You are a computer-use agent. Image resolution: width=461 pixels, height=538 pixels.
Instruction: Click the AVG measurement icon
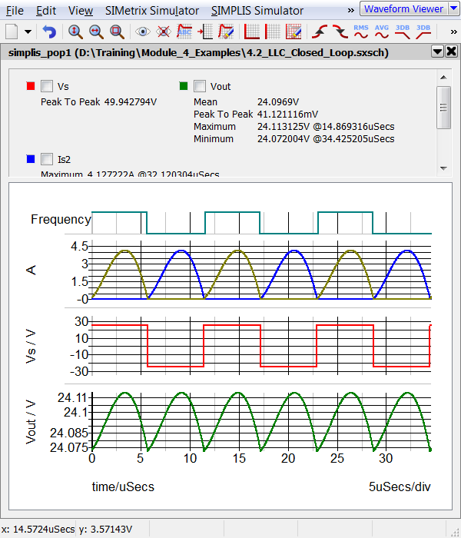coord(382,32)
